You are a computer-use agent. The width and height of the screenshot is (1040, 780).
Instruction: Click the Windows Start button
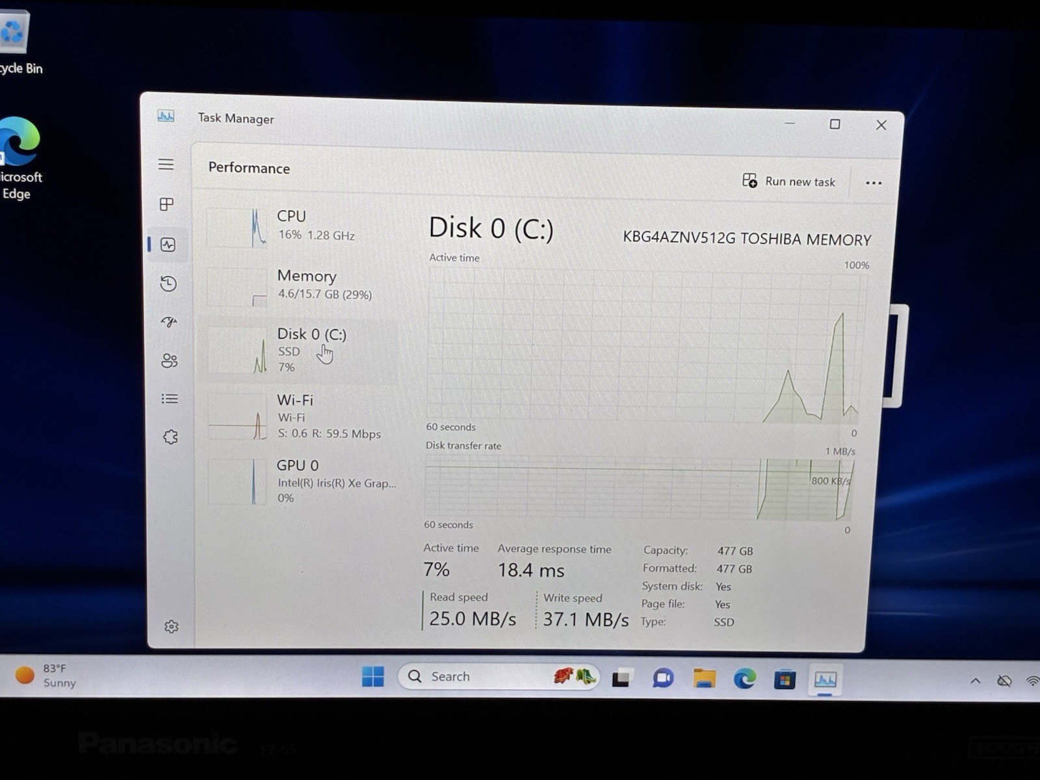[x=372, y=677]
